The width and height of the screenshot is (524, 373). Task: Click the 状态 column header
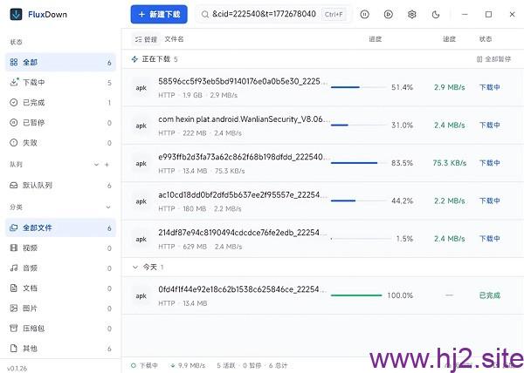[486, 39]
